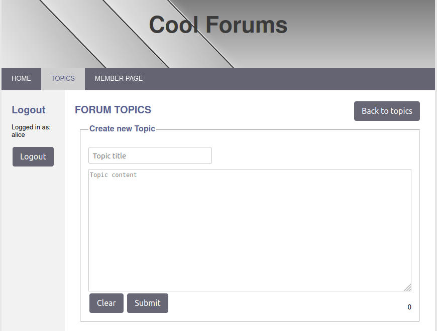Click the Logout button in sidebar
Screen dimensions: 437x331
[x=33, y=156]
